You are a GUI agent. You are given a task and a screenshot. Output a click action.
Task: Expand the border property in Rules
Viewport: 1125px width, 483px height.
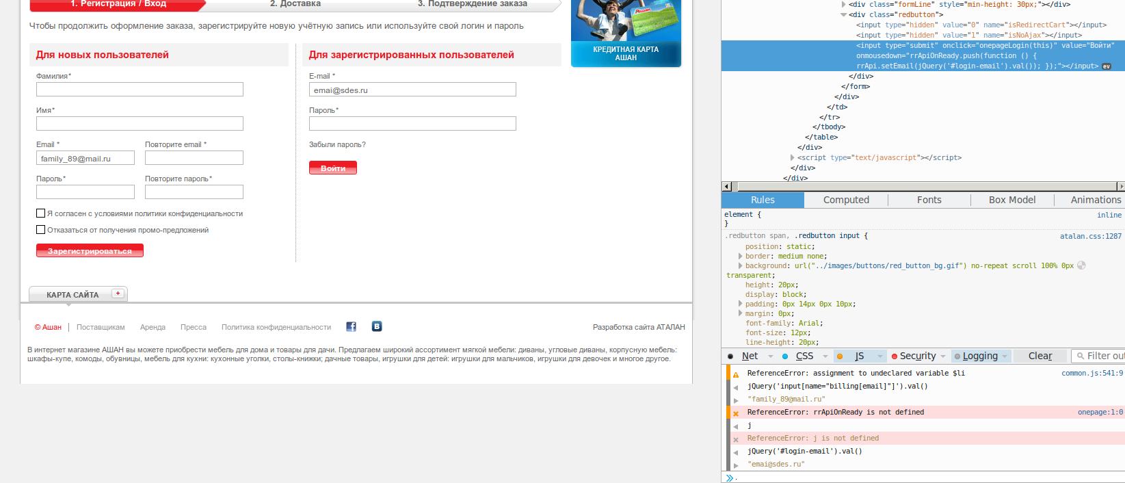(740, 256)
